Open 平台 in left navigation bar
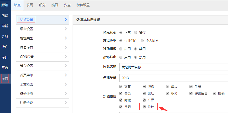The height and width of the screenshot is (113, 228). click(5, 68)
